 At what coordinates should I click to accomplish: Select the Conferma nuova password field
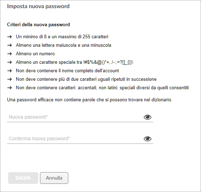(75, 139)
